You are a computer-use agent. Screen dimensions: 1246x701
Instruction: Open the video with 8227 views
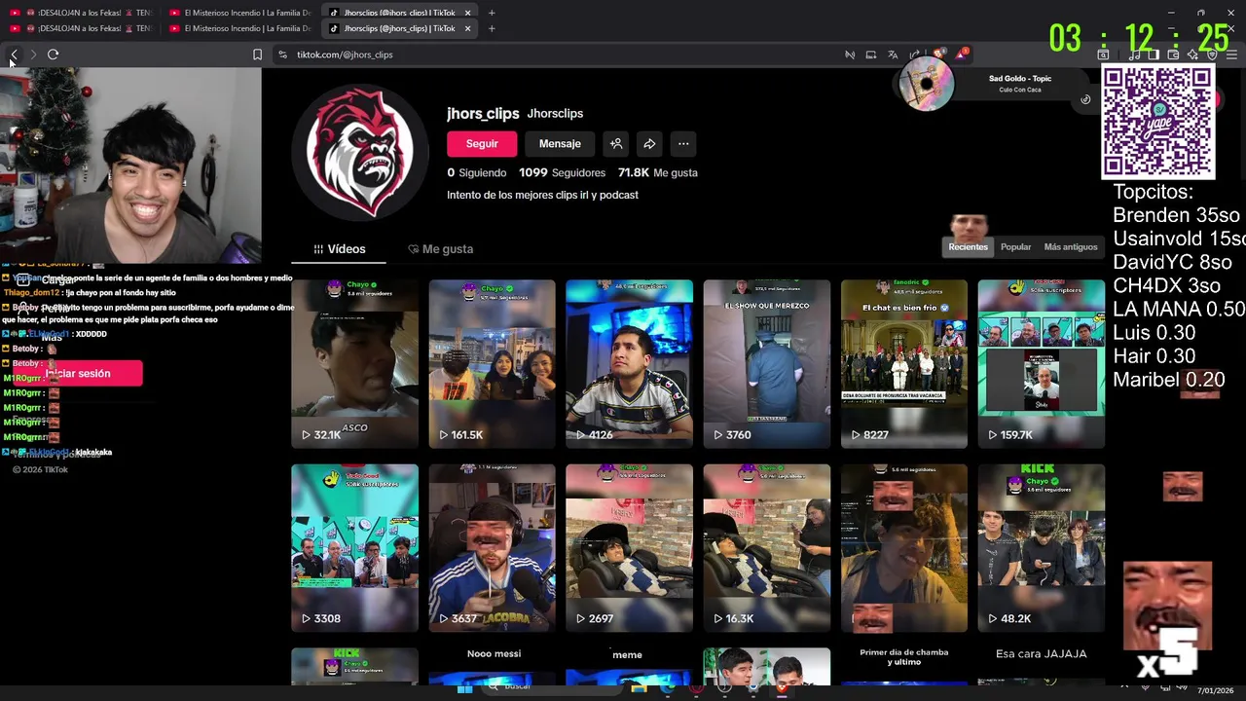pos(904,364)
